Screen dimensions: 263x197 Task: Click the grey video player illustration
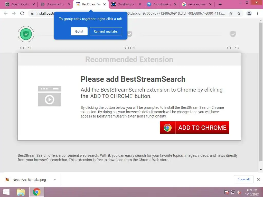50,96
